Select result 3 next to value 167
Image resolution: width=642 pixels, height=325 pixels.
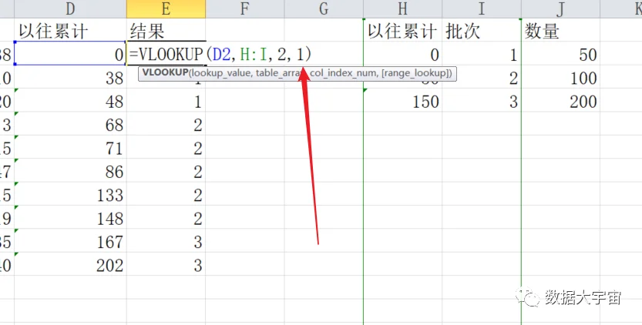[x=166, y=241]
